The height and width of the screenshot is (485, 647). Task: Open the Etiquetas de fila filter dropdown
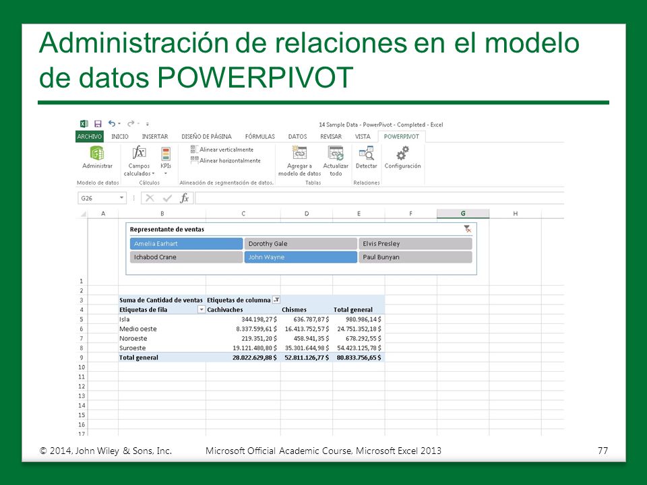202,309
